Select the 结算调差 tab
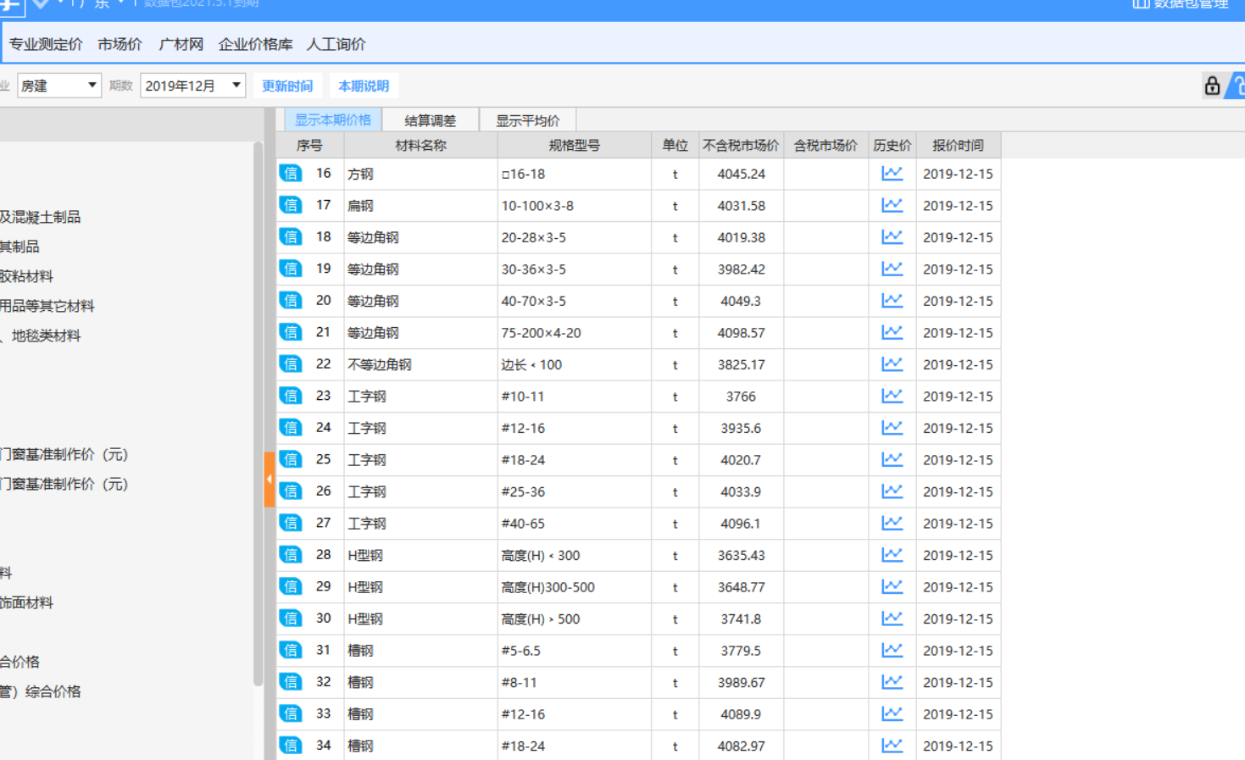 click(431, 120)
